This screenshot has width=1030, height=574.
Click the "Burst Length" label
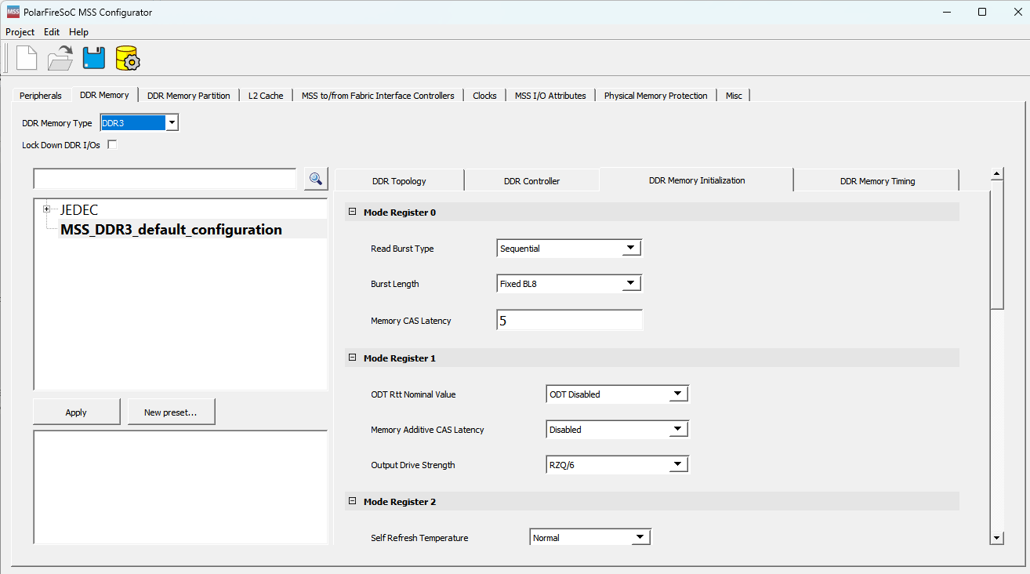pos(395,284)
